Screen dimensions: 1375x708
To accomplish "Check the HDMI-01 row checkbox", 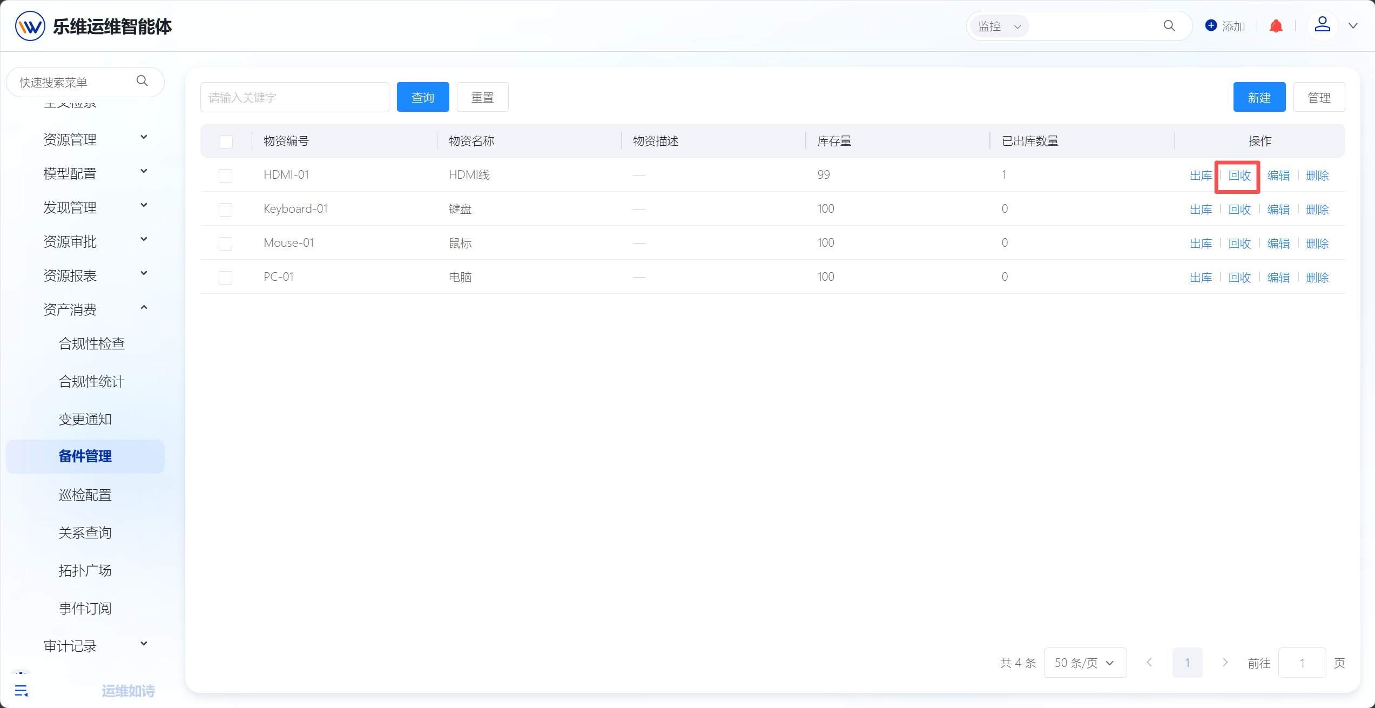I will 226,176.
